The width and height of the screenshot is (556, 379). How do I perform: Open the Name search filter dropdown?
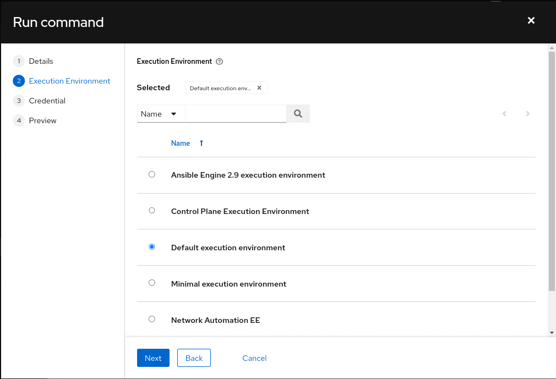click(160, 113)
